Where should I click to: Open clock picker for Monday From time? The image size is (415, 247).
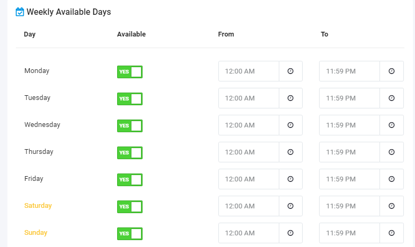pos(290,71)
